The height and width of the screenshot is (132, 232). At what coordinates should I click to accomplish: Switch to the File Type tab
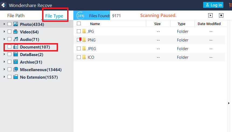point(54,16)
